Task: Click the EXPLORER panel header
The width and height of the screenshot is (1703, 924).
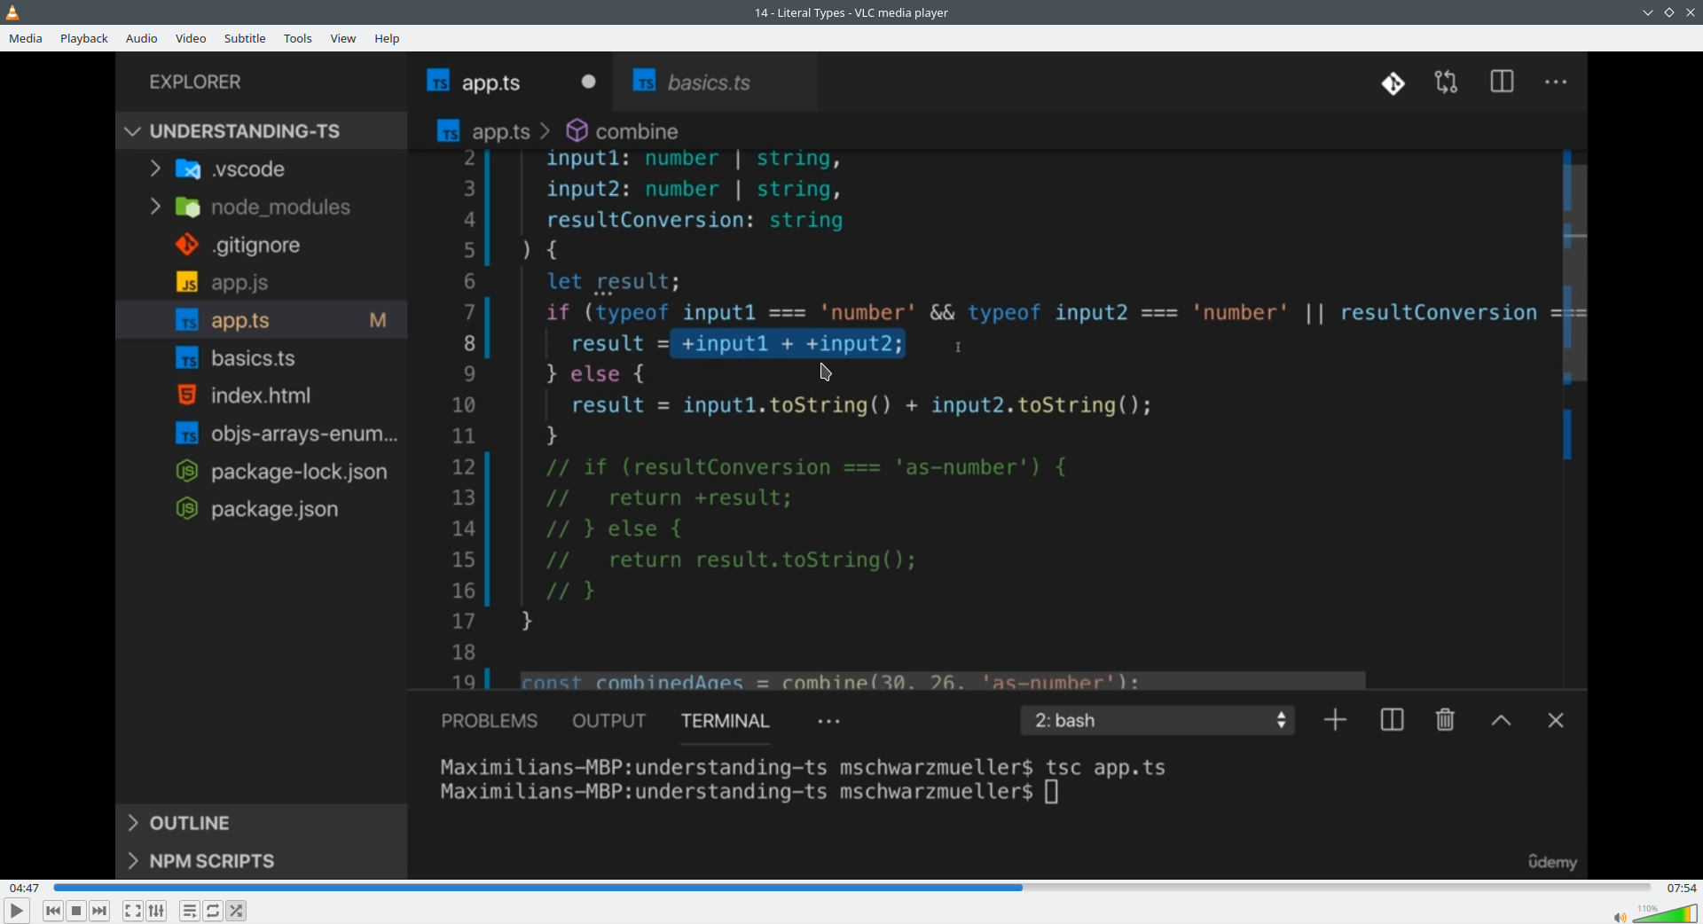Action: tap(195, 82)
